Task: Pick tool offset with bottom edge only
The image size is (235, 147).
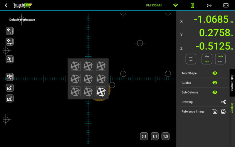Action: point(88,66)
